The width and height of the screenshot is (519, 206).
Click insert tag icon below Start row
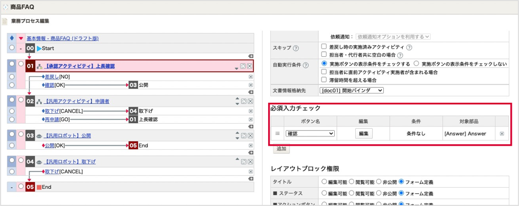click(250, 56)
